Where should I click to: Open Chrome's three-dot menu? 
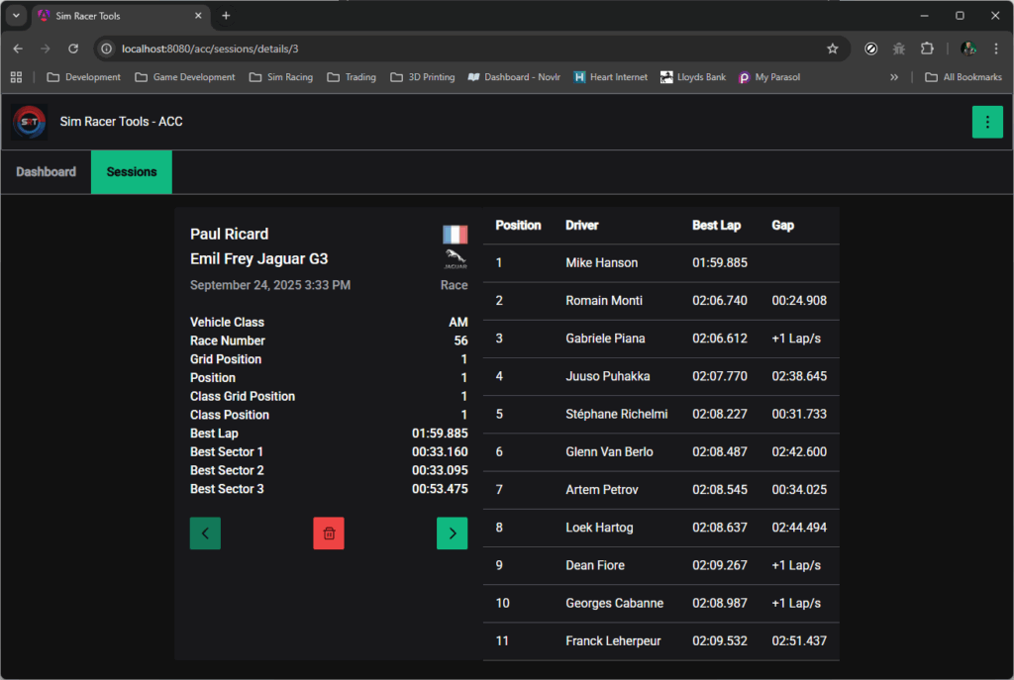tap(995, 49)
